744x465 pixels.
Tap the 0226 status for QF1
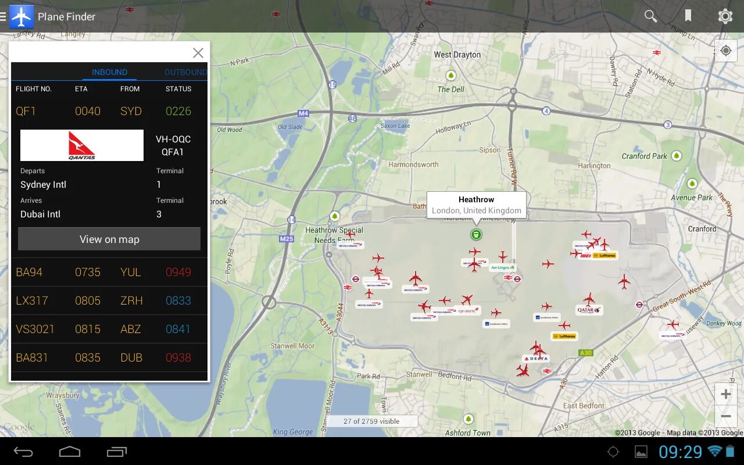pos(178,111)
